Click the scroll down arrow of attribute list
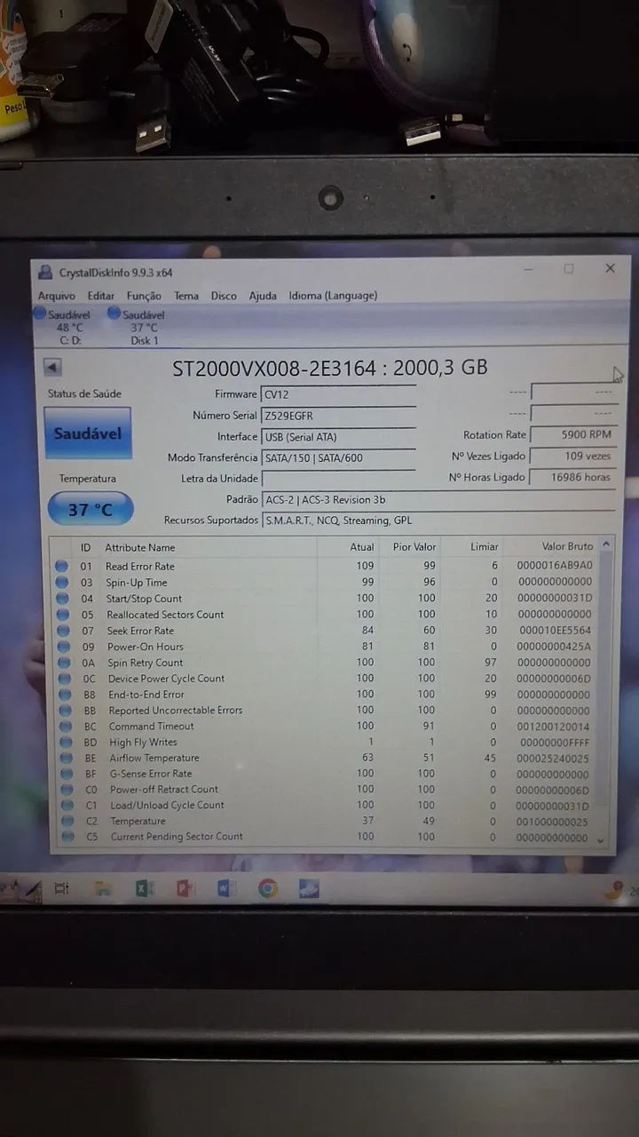Viewport: 639px width, 1137px height. click(601, 840)
